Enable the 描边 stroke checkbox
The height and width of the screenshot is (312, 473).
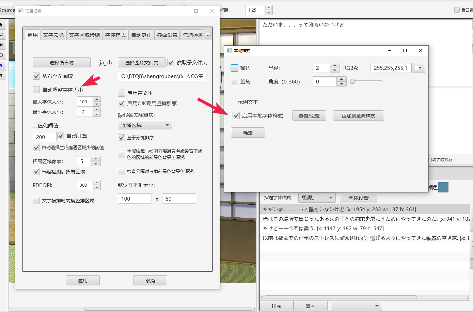tap(235, 68)
